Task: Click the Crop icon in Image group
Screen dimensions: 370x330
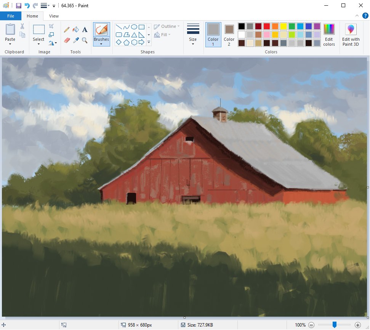Action: pos(51,26)
